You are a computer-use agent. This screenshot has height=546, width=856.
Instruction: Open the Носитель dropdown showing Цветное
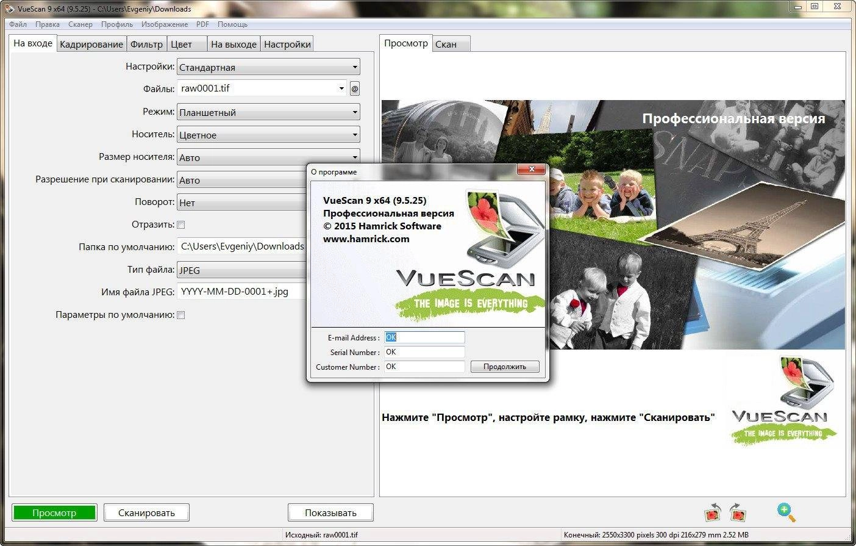(268, 135)
